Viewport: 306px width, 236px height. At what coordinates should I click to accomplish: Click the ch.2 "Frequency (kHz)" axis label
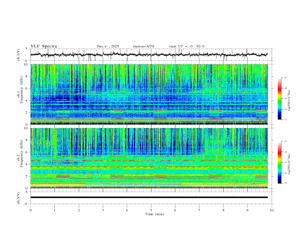pos(22,153)
